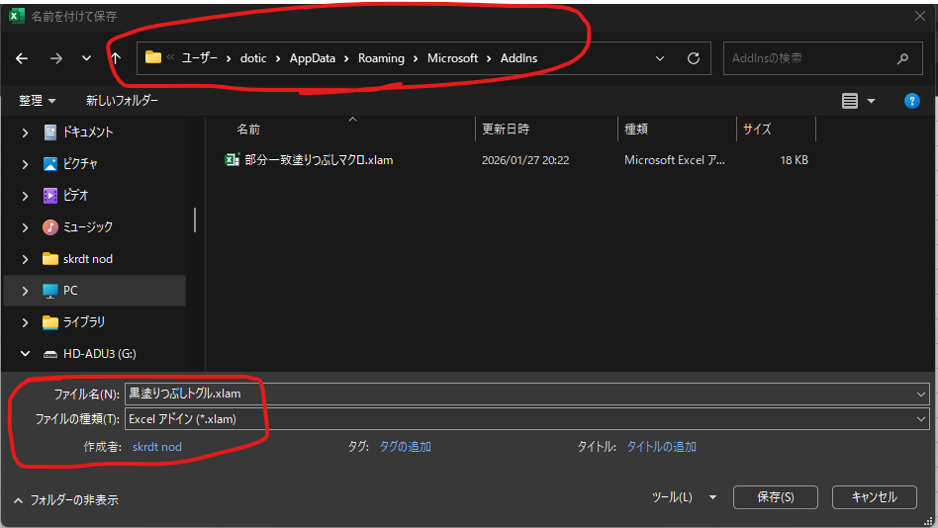Open the 整理 menu
This screenshot has height=528, width=938.
[x=37, y=101]
